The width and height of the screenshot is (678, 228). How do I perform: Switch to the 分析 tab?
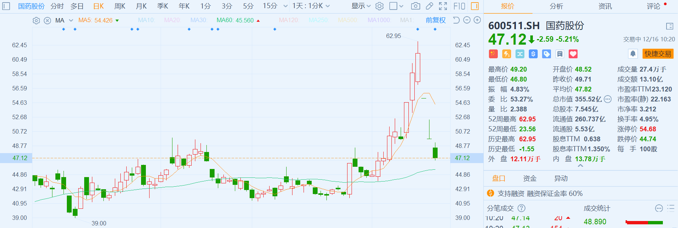coord(556,6)
